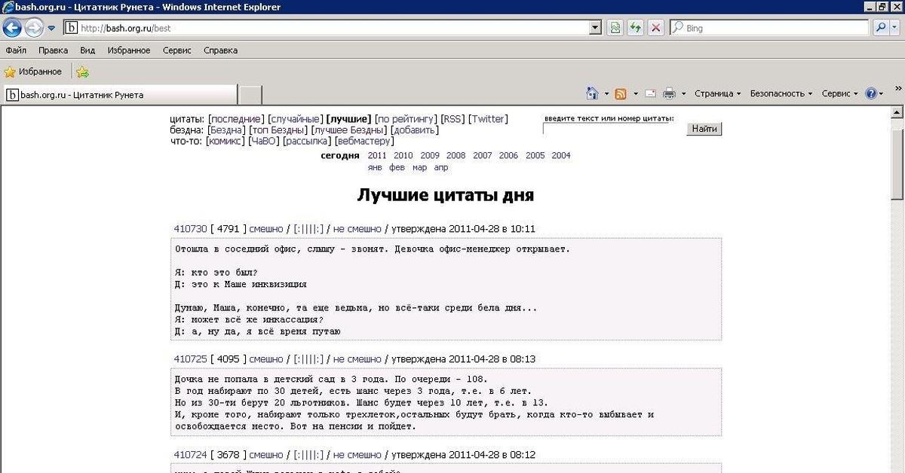
Task: Open the Избранное menu in menu bar
Action: click(129, 50)
